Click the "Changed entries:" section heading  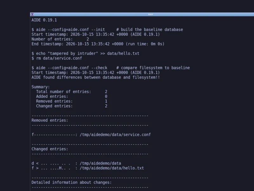(50, 149)
